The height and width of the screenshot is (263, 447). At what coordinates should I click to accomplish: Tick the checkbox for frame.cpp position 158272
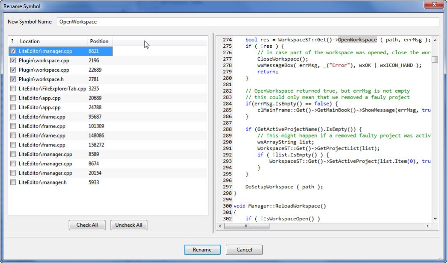(13, 145)
